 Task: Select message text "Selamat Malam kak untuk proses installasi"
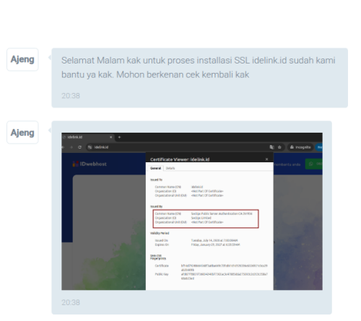point(147,61)
